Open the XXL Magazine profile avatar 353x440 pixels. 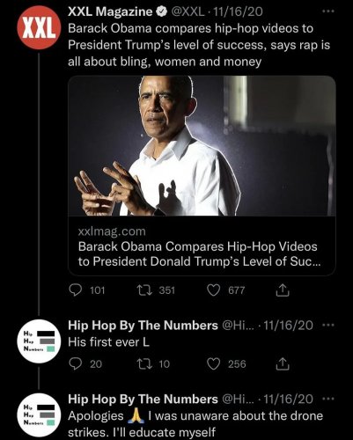39,27
